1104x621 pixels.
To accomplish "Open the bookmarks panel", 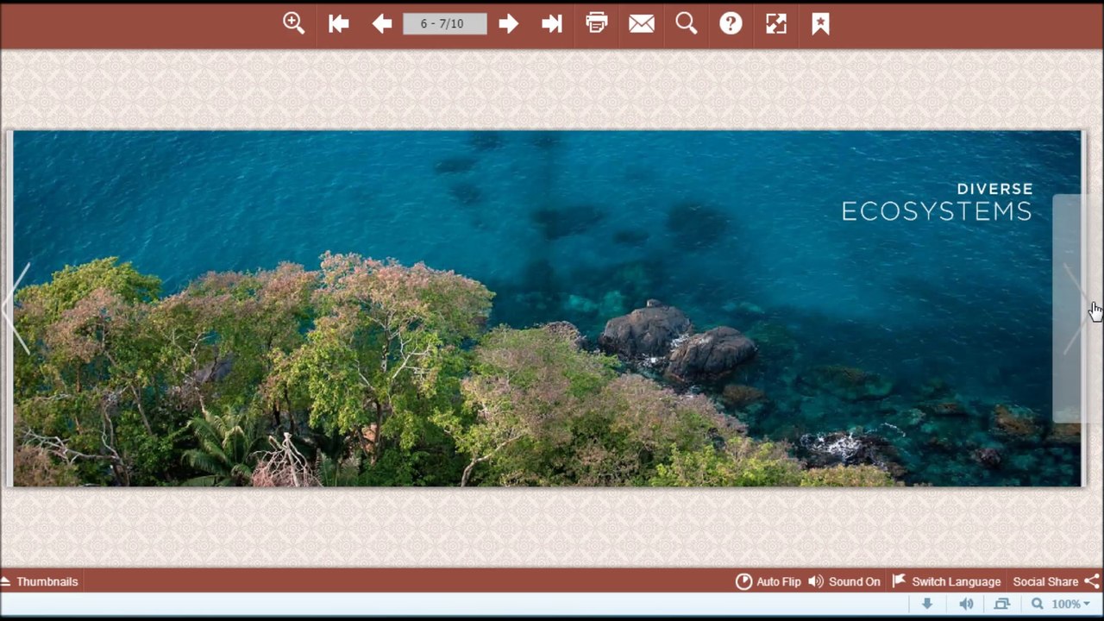I will pos(821,23).
